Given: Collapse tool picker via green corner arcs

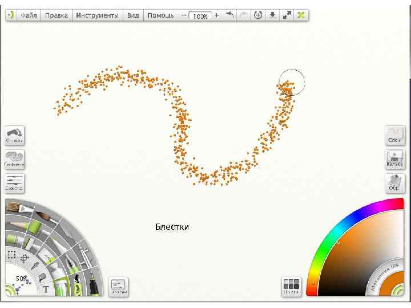Looking at the screenshot, I should tap(10, 290).
